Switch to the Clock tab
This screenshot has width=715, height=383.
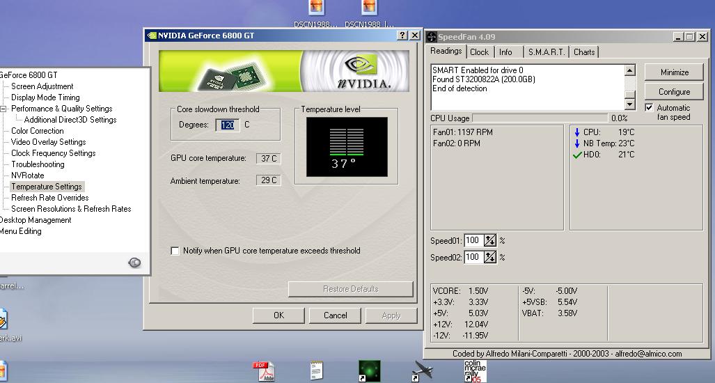[x=479, y=52]
